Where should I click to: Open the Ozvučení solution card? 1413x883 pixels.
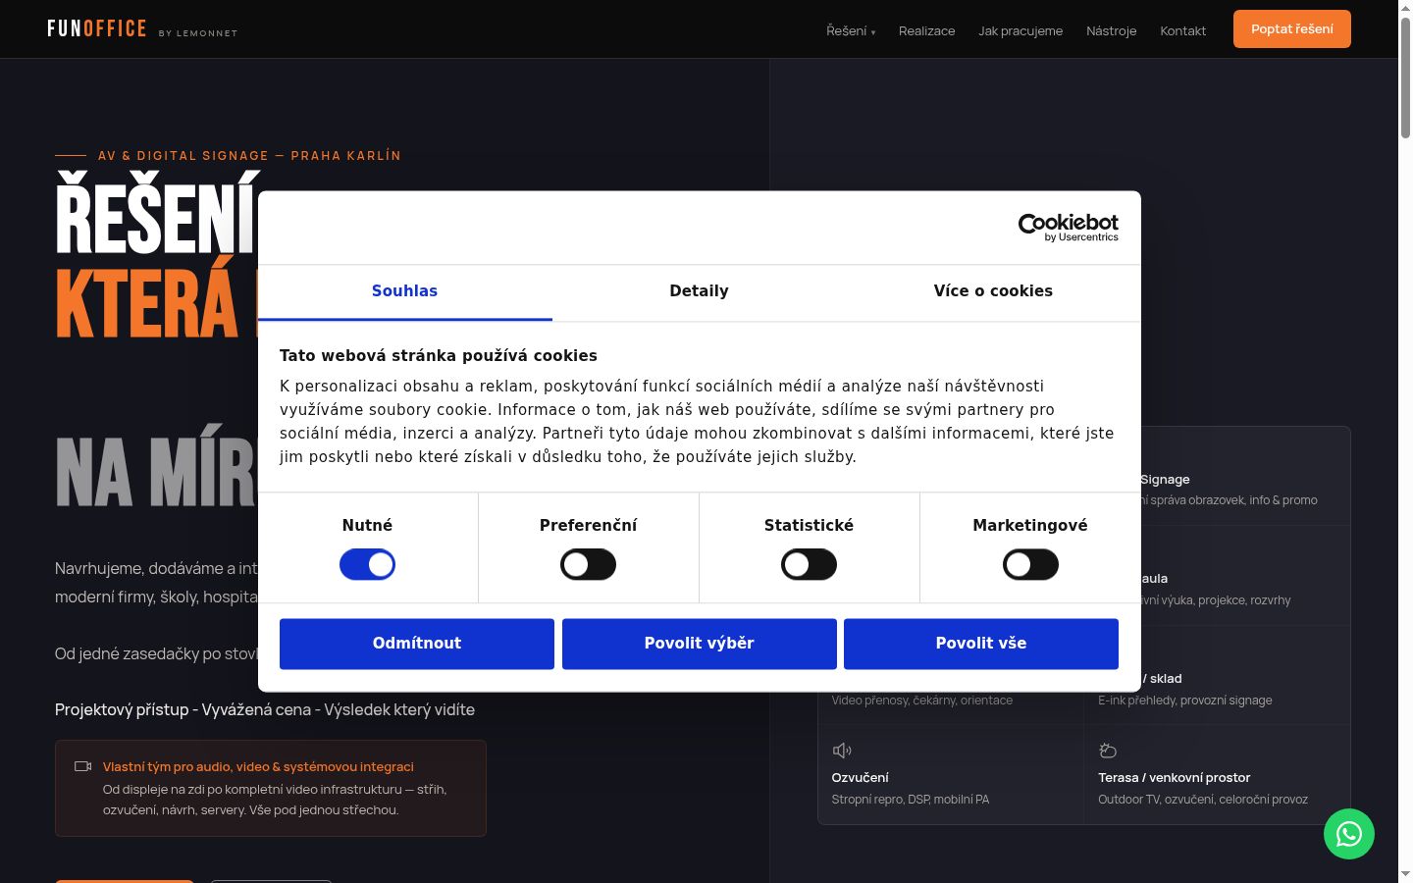click(x=951, y=775)
